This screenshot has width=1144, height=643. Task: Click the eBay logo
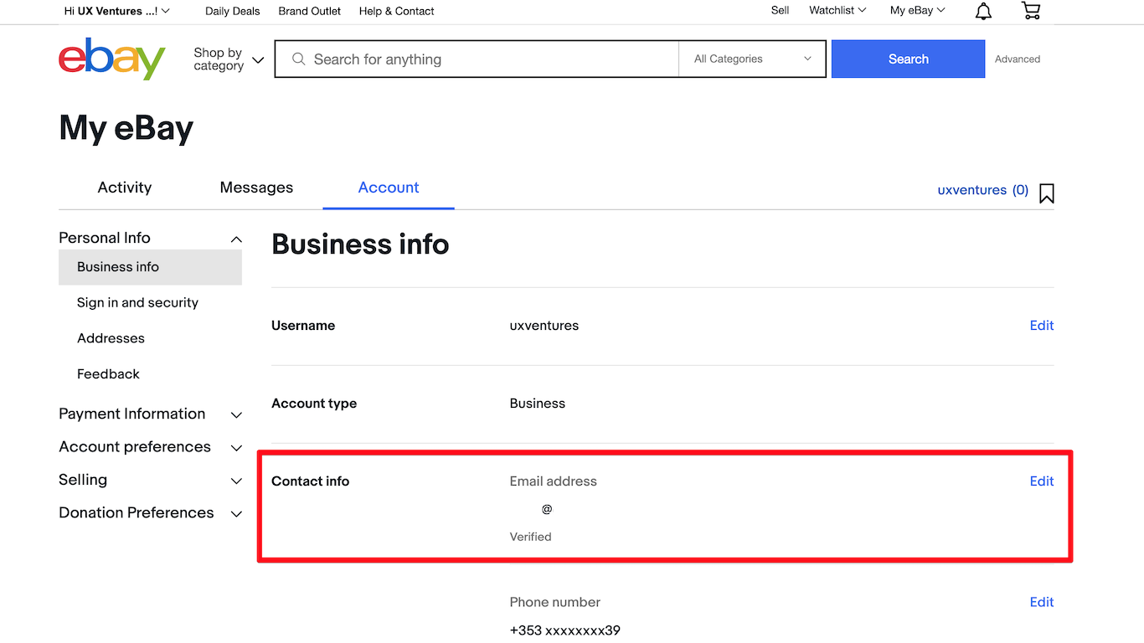click(111, 59)
